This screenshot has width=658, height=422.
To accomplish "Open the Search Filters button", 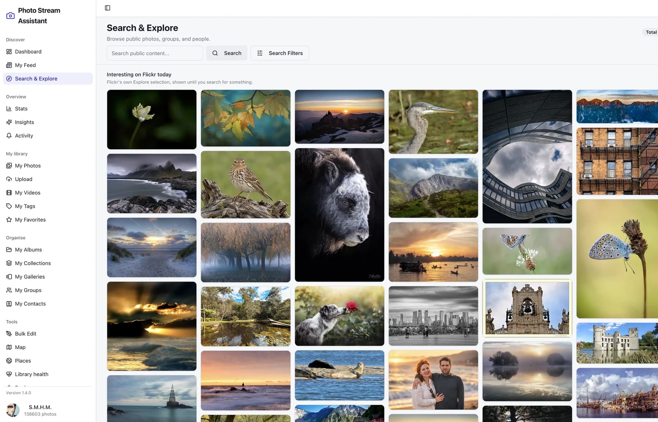I will 280,53.
